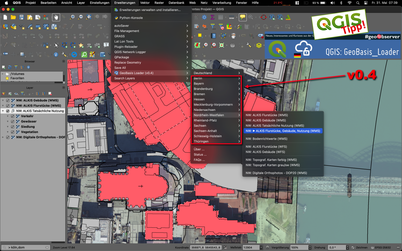Click the EPSG:25832 status bar button
Image resolution: width=402 pixels, height=251 pixels.
point(382,247)
